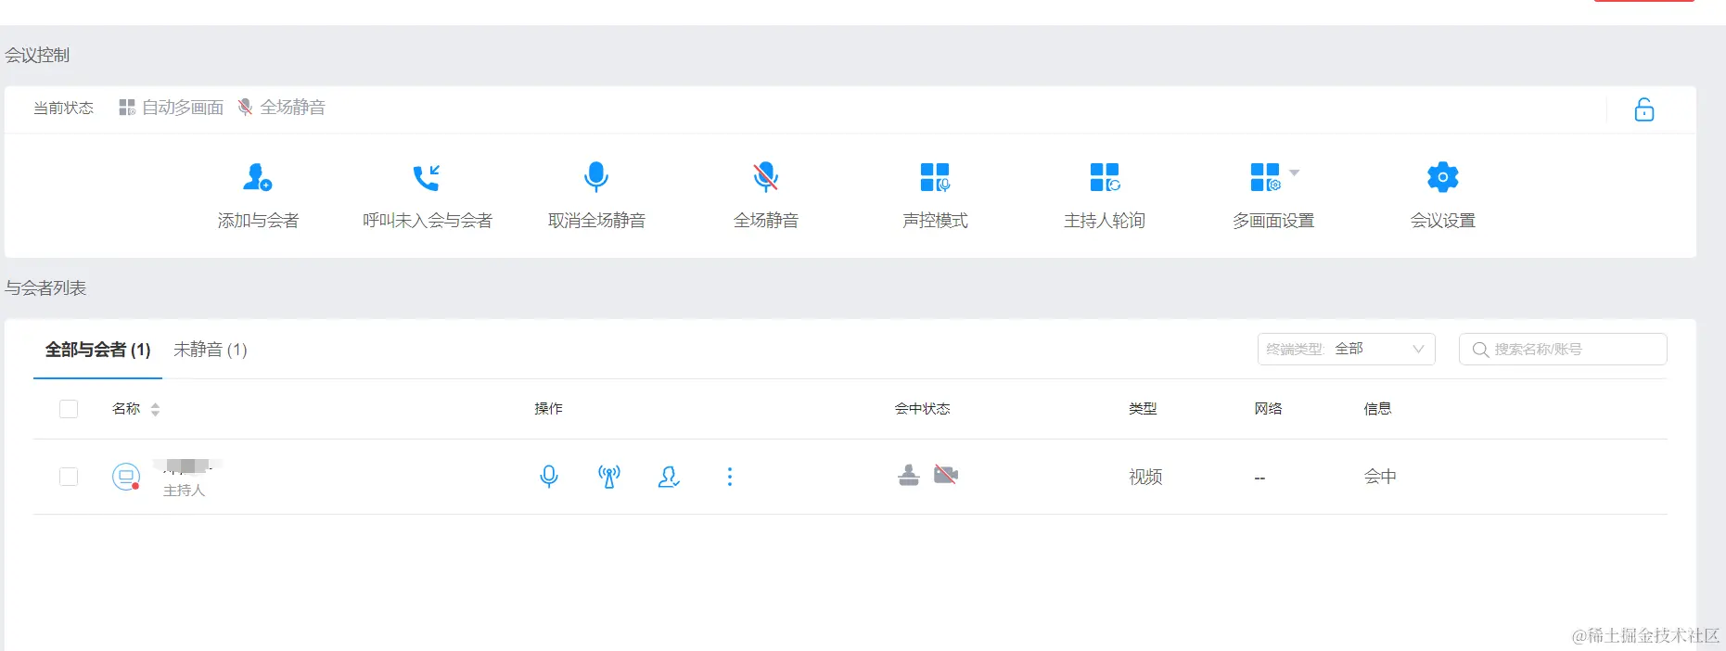Open multi-screen settings (多画面设置) icon
1726x651 pixels.
[1265, 177]
